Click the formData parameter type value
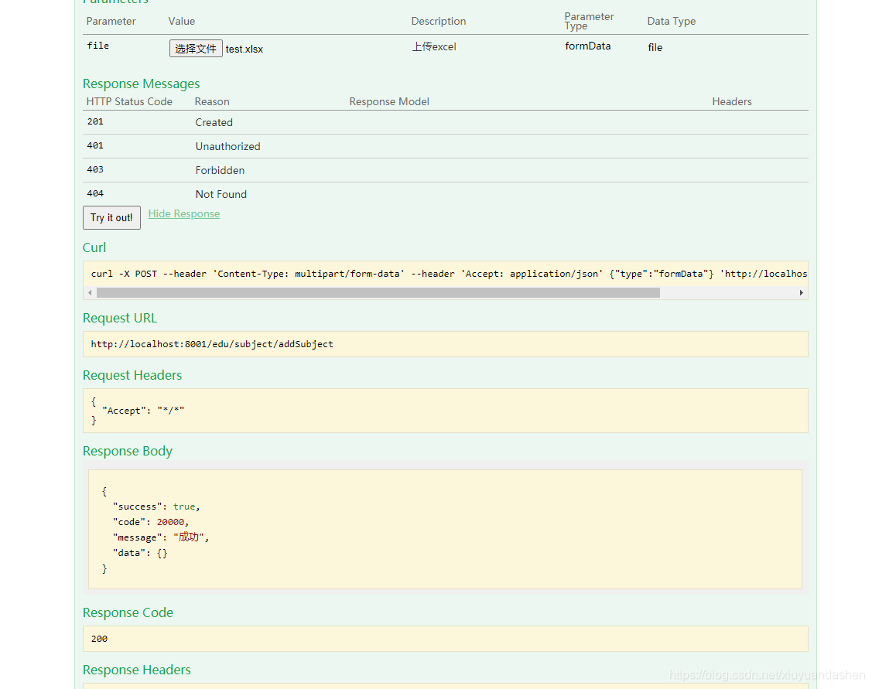This screenshot has height=689, width=872. pos(588,46)
